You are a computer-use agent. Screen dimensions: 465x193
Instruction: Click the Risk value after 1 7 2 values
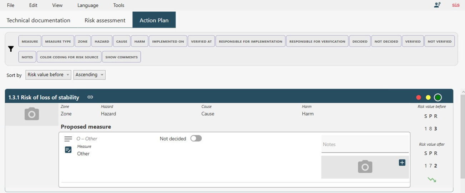tap(431, 166)
